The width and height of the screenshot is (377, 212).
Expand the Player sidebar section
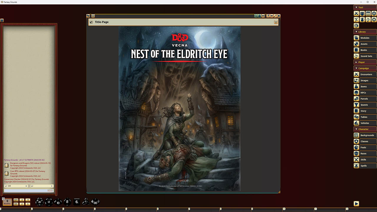pyautogui.click(x=365, y=62)
